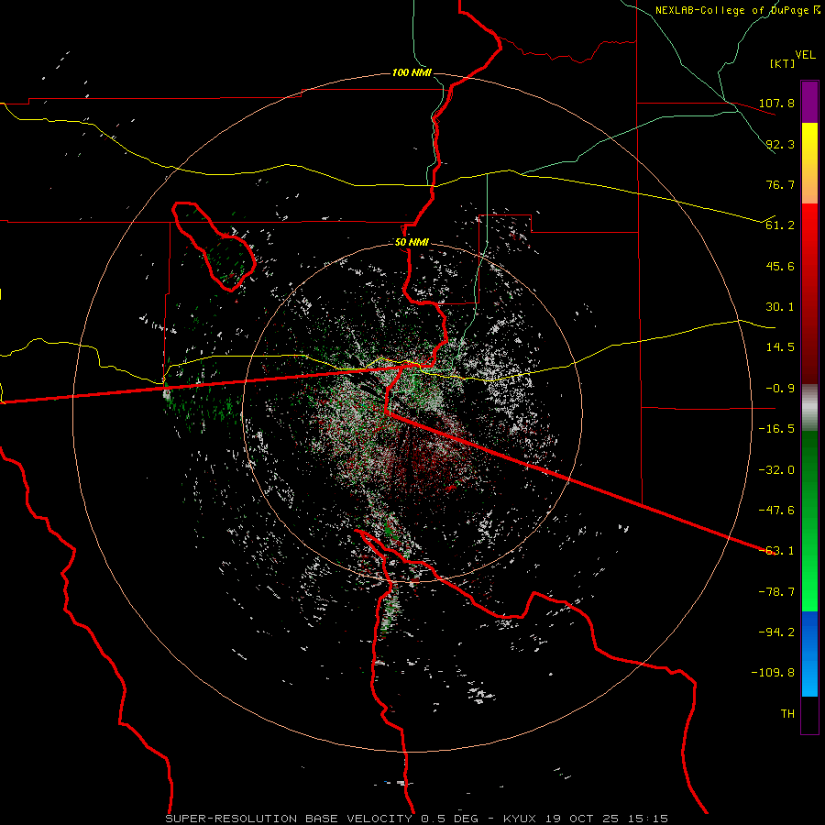
Task: Click the -94.2 legend value
Action: click(x=776, y=632)
